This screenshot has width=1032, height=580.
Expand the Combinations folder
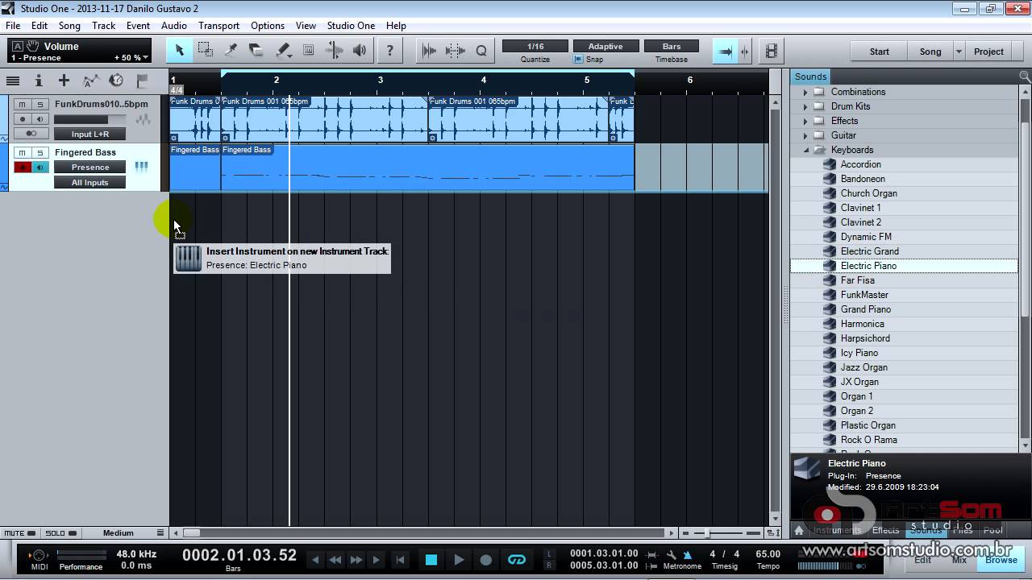pos(805,92)
